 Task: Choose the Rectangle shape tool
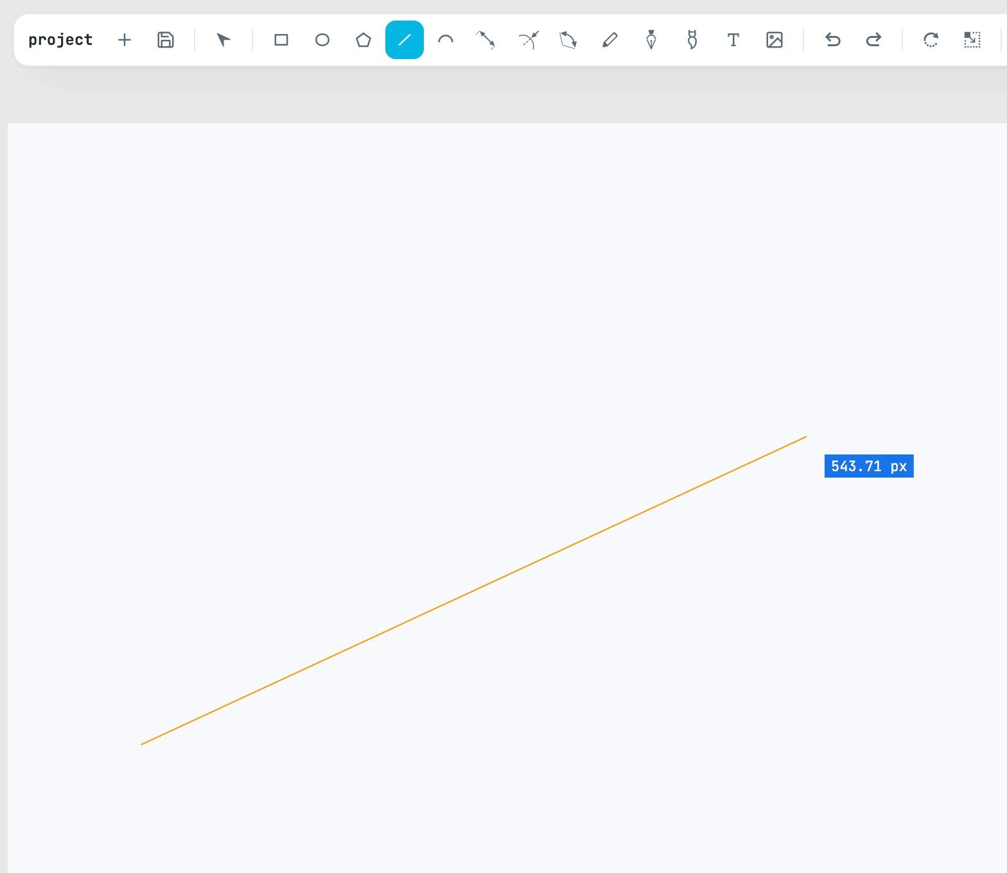pos(281,40)
